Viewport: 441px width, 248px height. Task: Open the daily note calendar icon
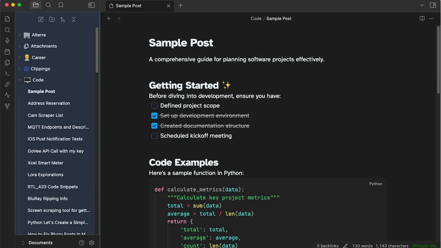(x=7, y=52)
